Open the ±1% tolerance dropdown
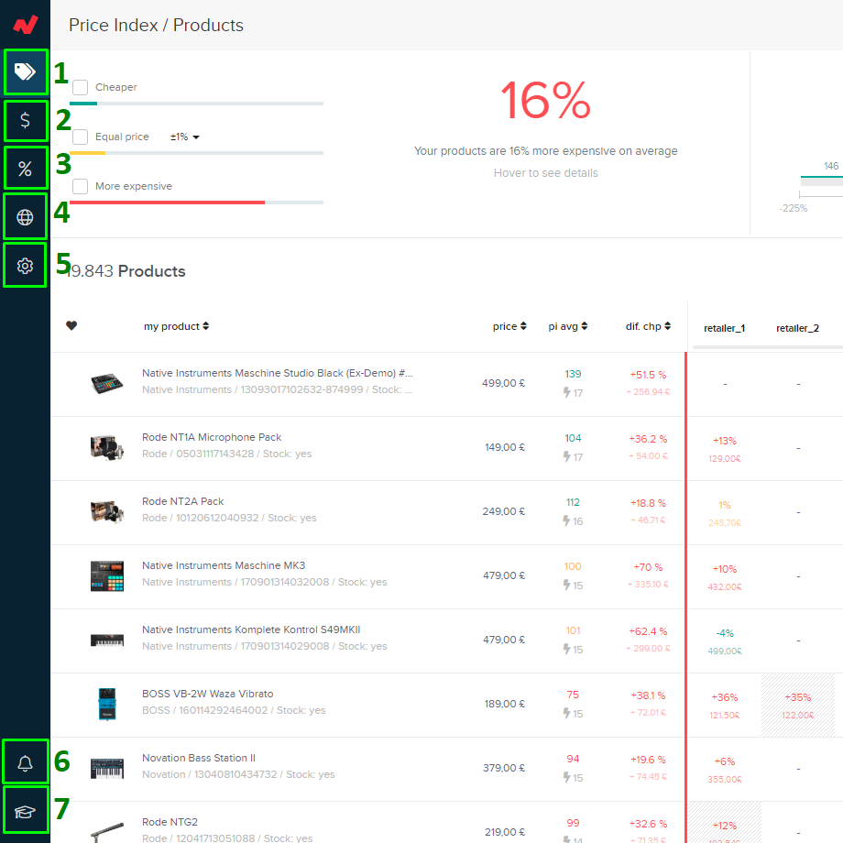 pos(185,137)
